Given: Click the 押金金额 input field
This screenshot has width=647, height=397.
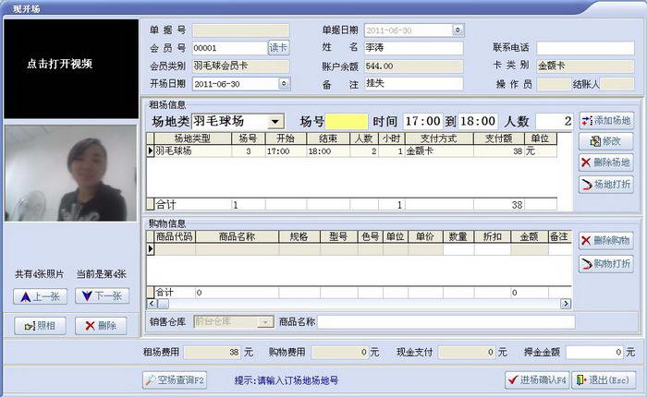Looking at the screenshot, I should point(595,353).
